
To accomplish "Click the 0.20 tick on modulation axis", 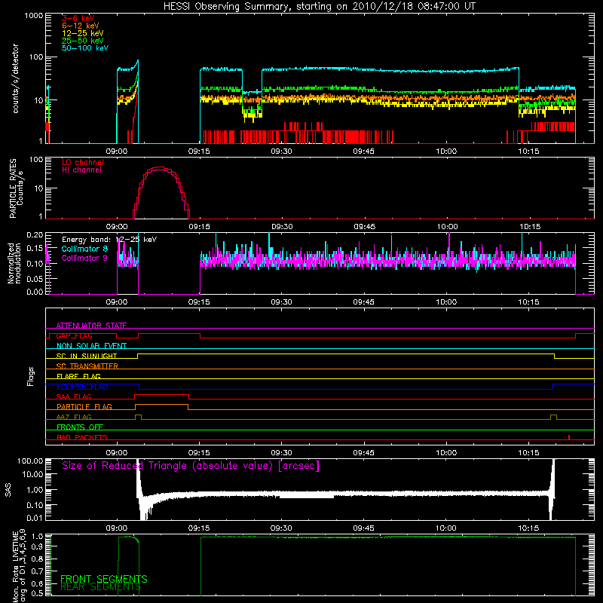I will pyautogui.click(x=35, y=235).
